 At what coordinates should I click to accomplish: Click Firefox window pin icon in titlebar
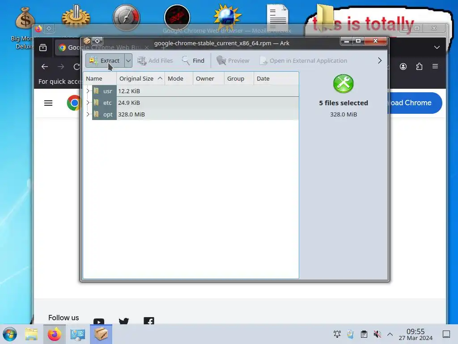click(x=49, y=28)
